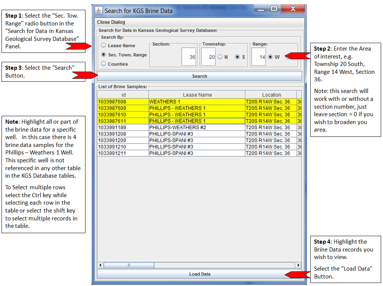Maximize the Search for KGS Brine Data window
Viewport: 383px width, 286px height.
[274, 9]
